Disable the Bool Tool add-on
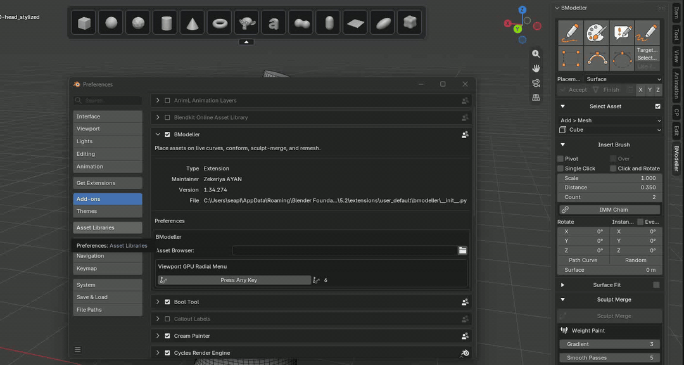Viewport: 684px width, 365px height. coord(167,302)
